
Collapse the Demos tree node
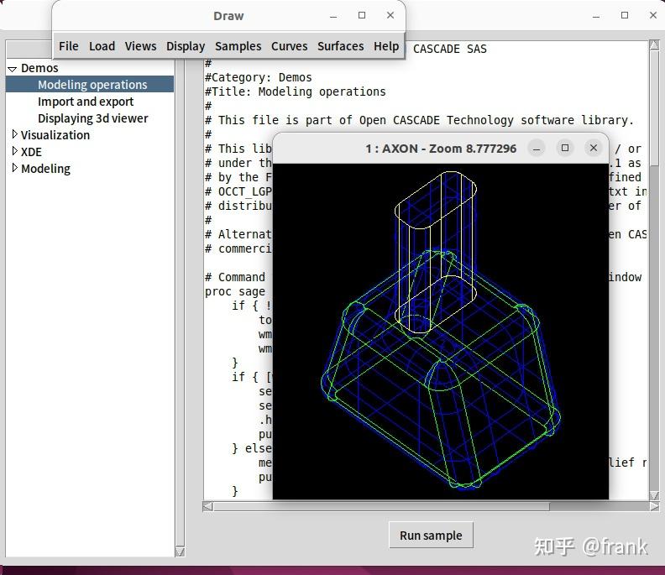13,69
